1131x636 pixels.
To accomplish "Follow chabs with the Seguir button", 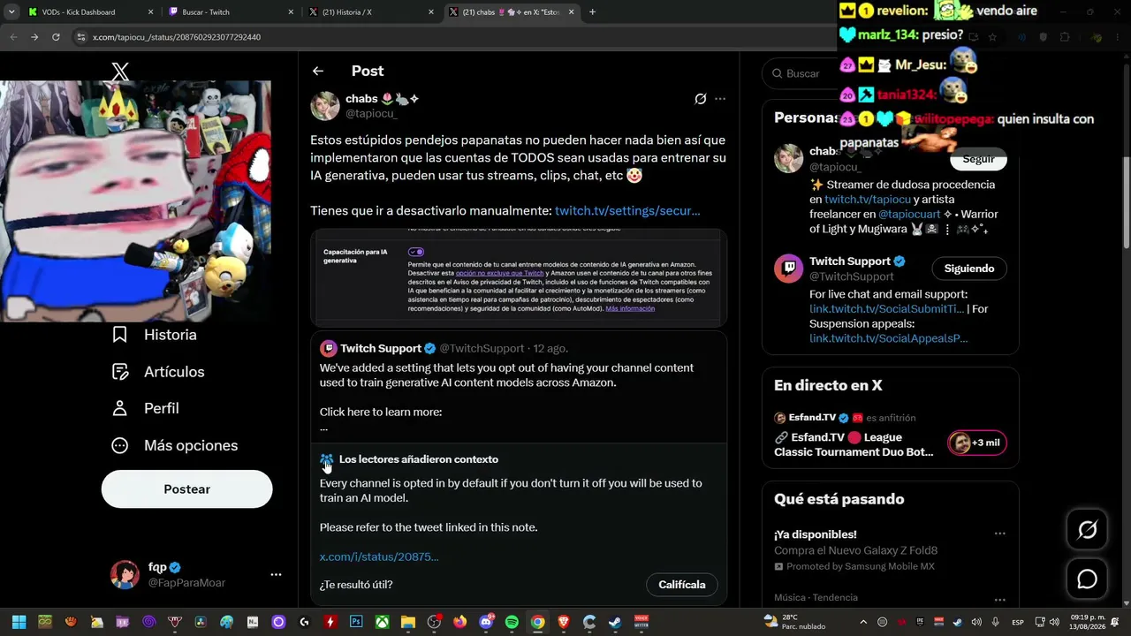I will click(x=978, y=159).
